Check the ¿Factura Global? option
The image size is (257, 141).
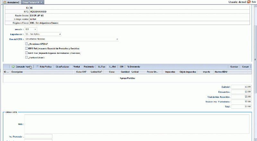click(x=26, y=57)
